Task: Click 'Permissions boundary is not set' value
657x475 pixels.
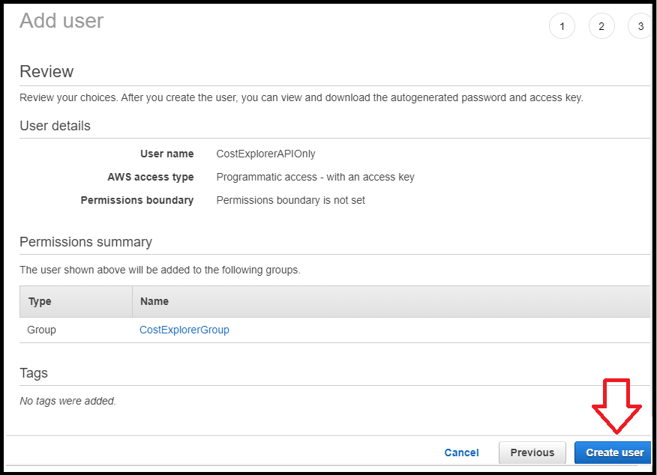Action: pyautogui.click(x=290, y=200)
